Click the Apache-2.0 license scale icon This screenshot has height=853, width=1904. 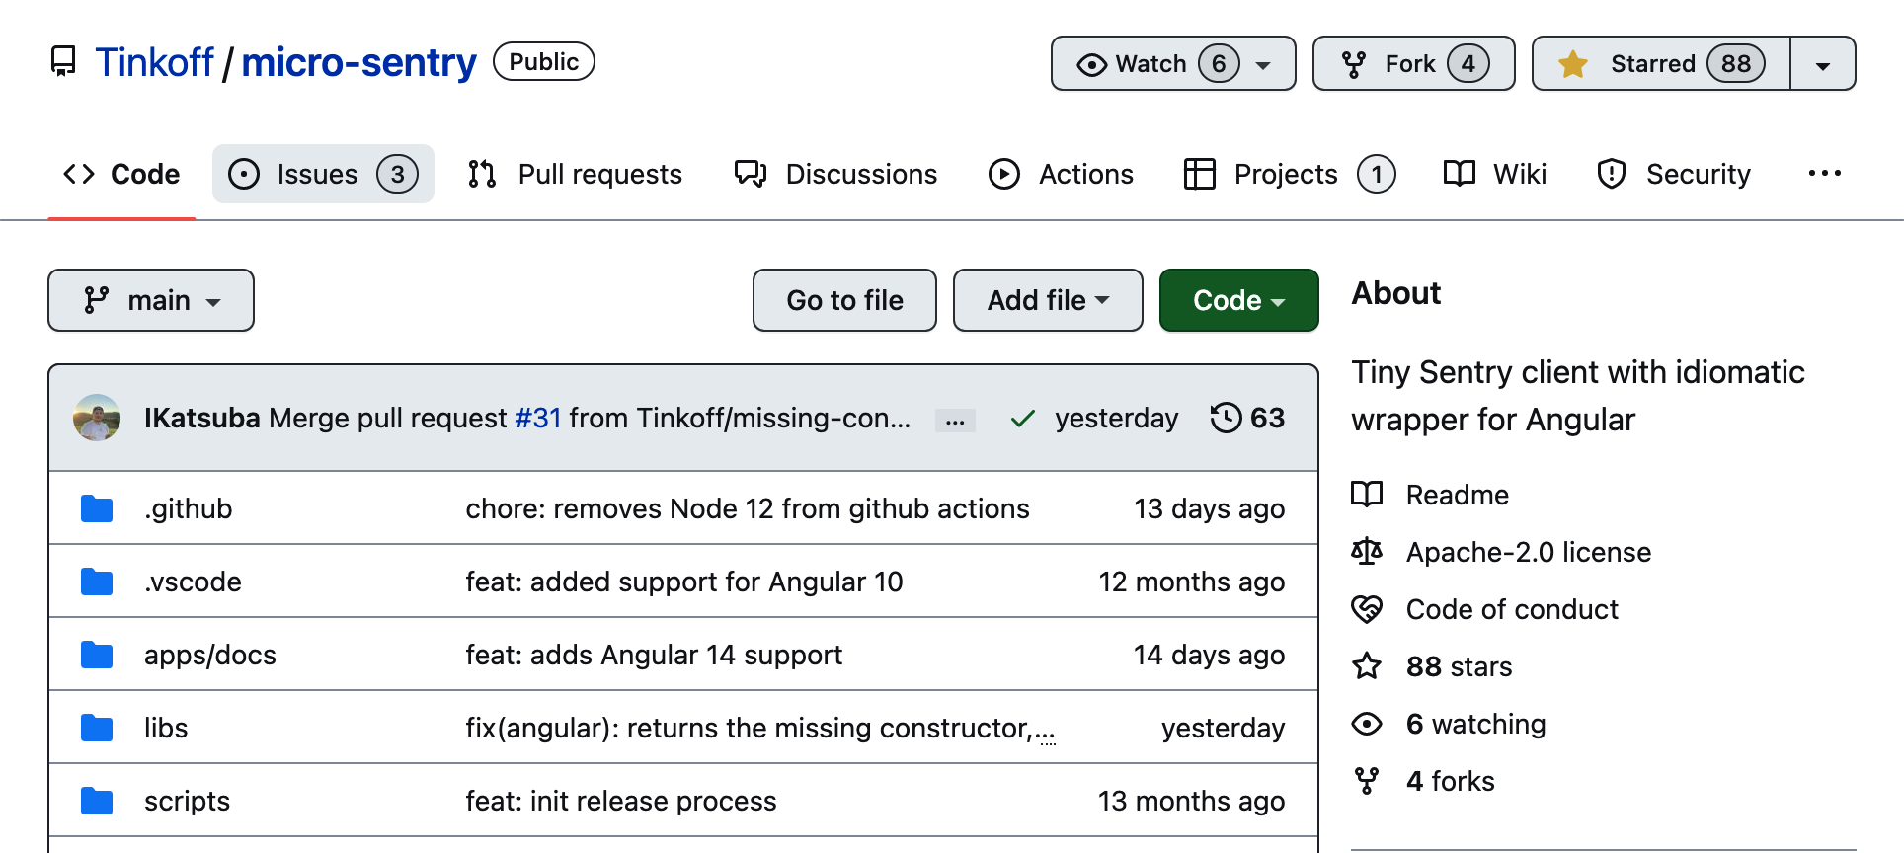[x=1367, y=552]
